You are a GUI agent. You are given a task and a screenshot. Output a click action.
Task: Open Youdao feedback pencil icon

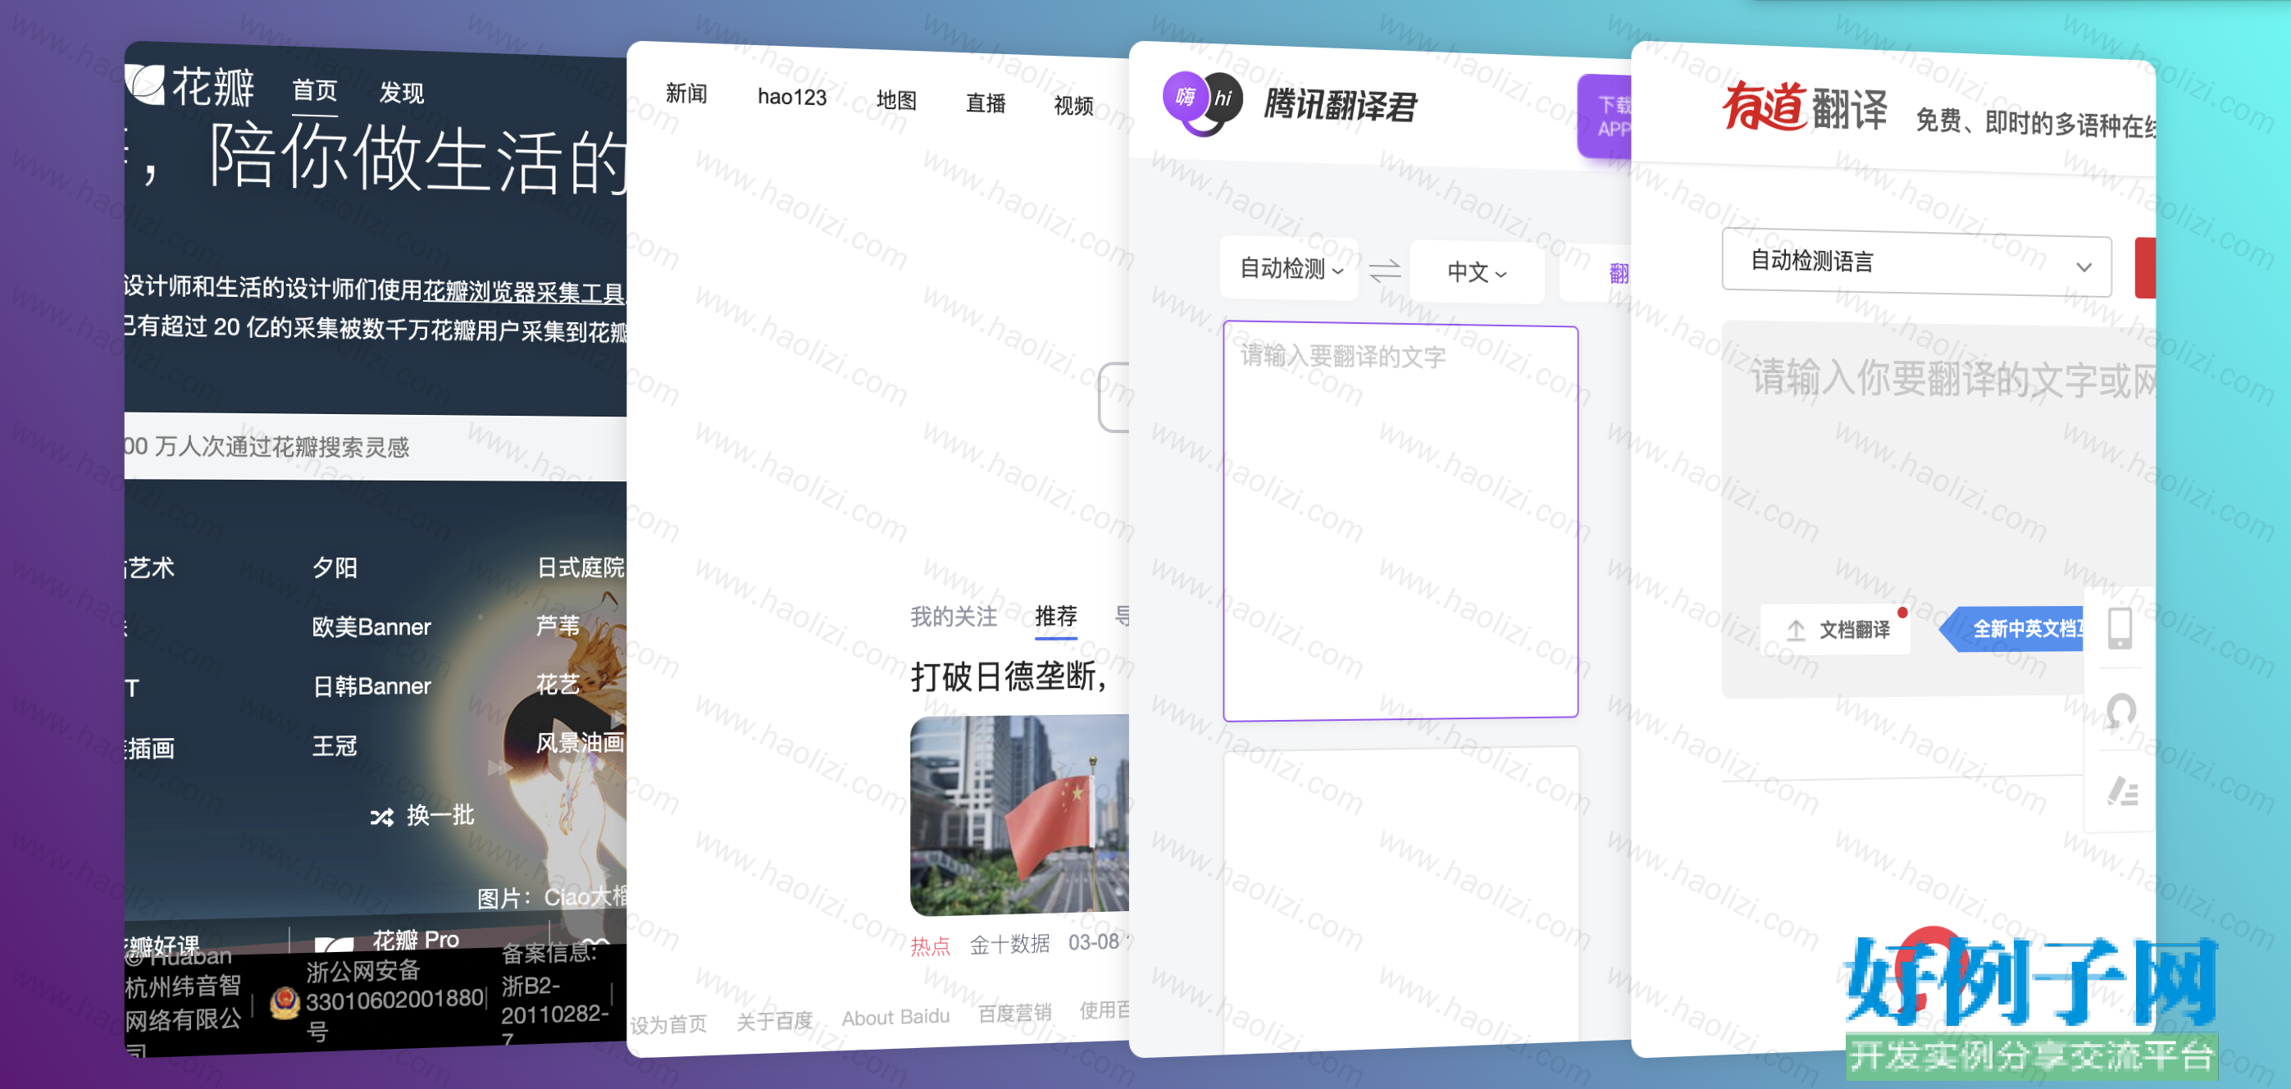pos(2122,791)
